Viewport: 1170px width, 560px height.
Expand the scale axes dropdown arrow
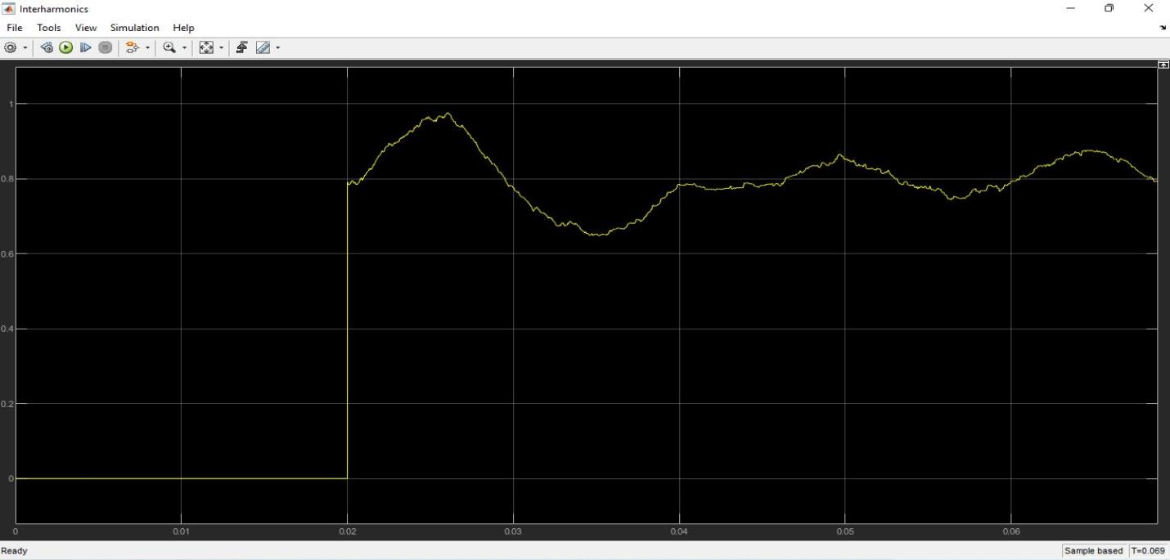tap(221, 47)
